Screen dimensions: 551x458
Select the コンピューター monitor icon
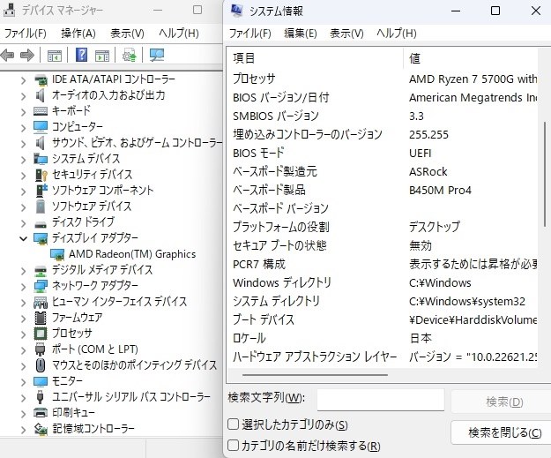[x=41, y=127]
